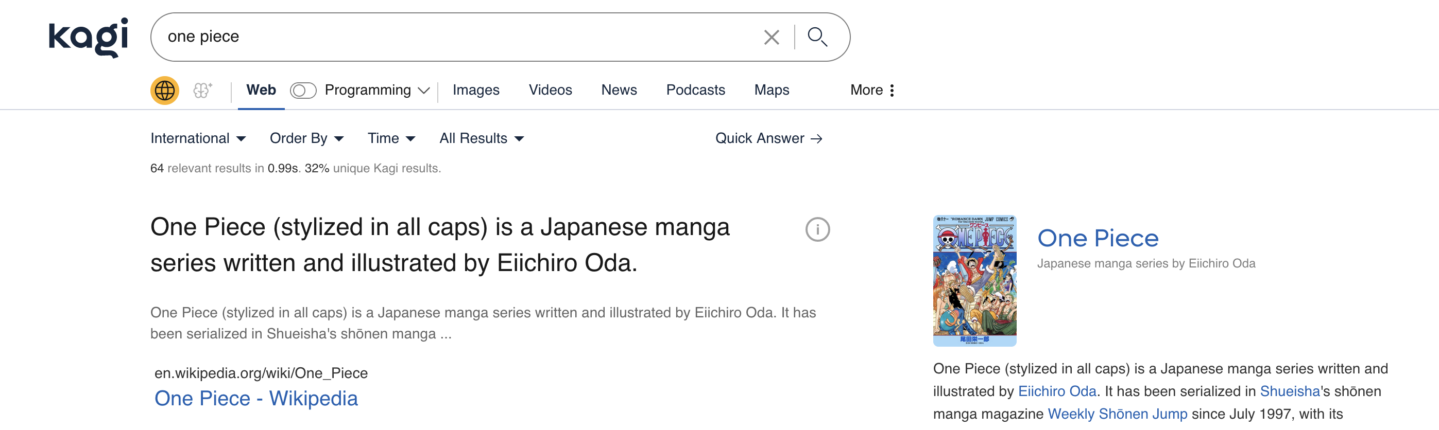Click the One Piece manga cover thumbnail
Viewport: 1439px width, 430px height.
(974, 280)
